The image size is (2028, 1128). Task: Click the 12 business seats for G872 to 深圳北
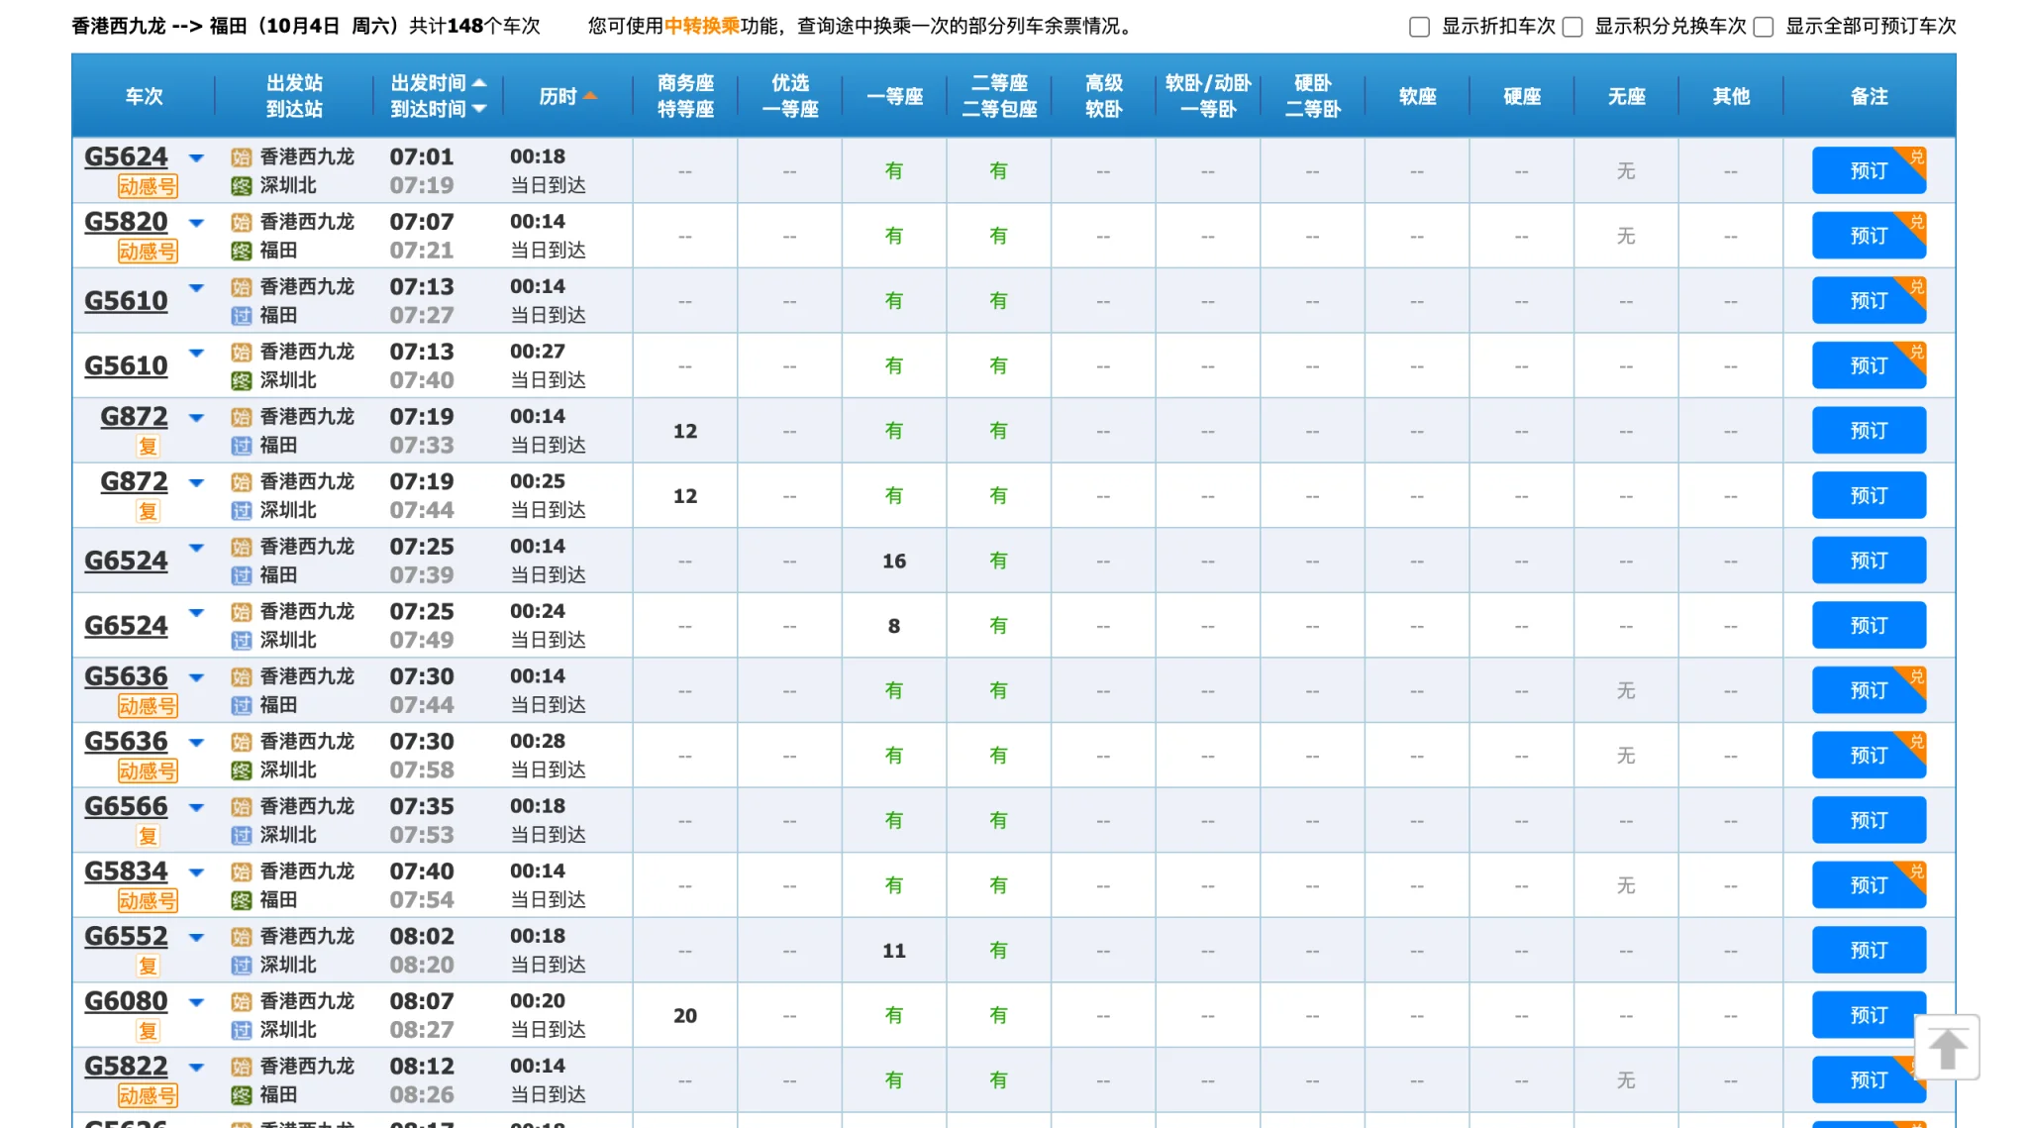coord(684,496)
